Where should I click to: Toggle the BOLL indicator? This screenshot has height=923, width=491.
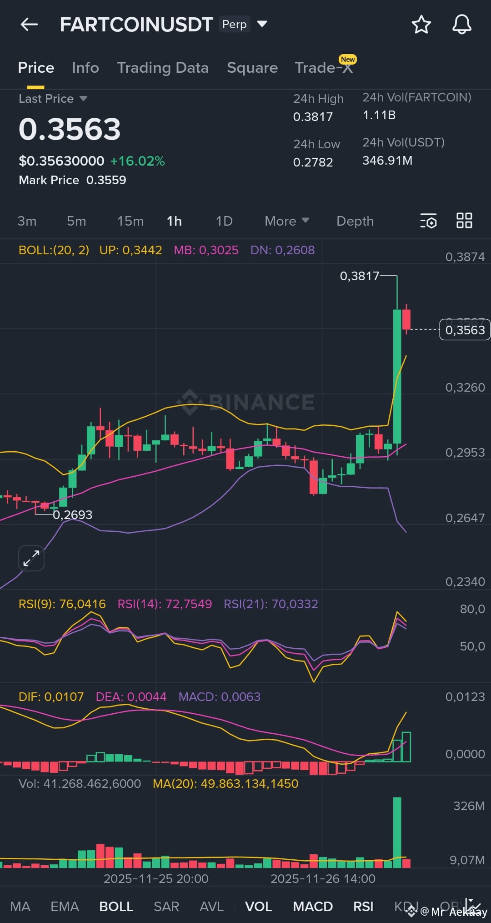click(116, 907)
